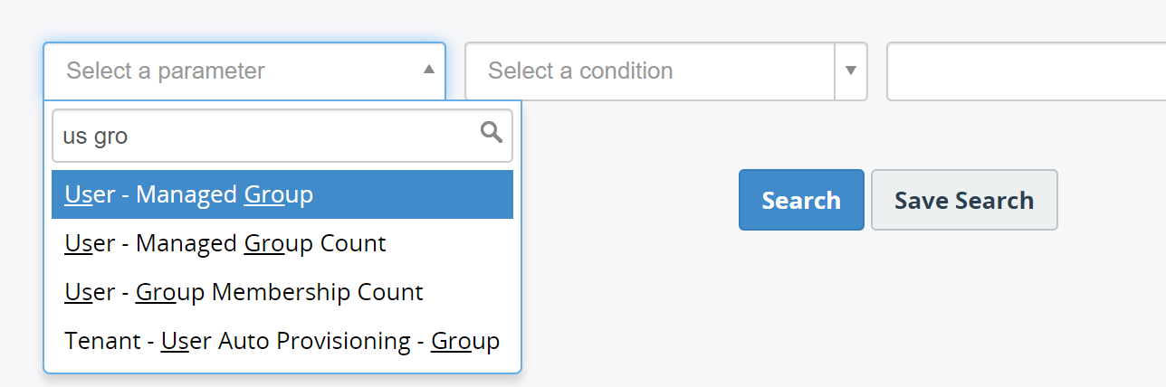Viewport: 1166px width, 387px height.
Task: Open the Select a condition dropdown
Action: [x=666, y=71]
